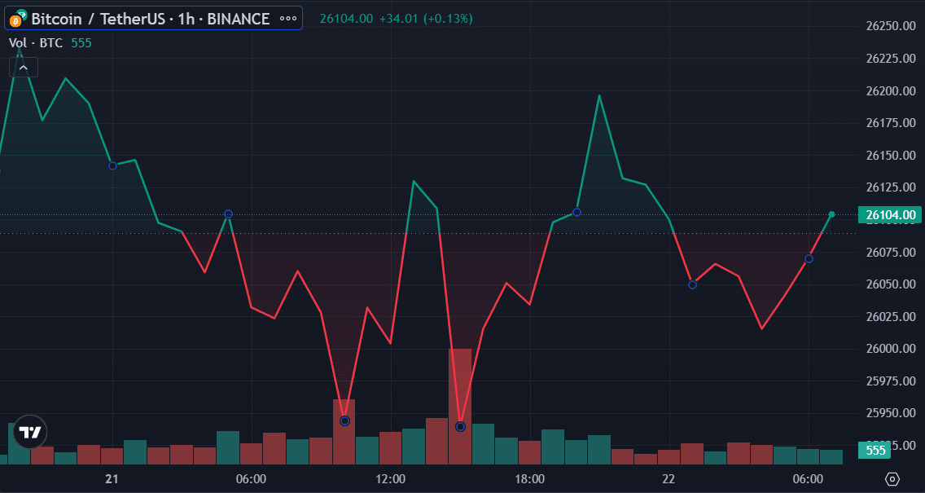Click the green volume label 555 on the price axis
Viewport: 925px width, 493px height.
pos(875,451)
